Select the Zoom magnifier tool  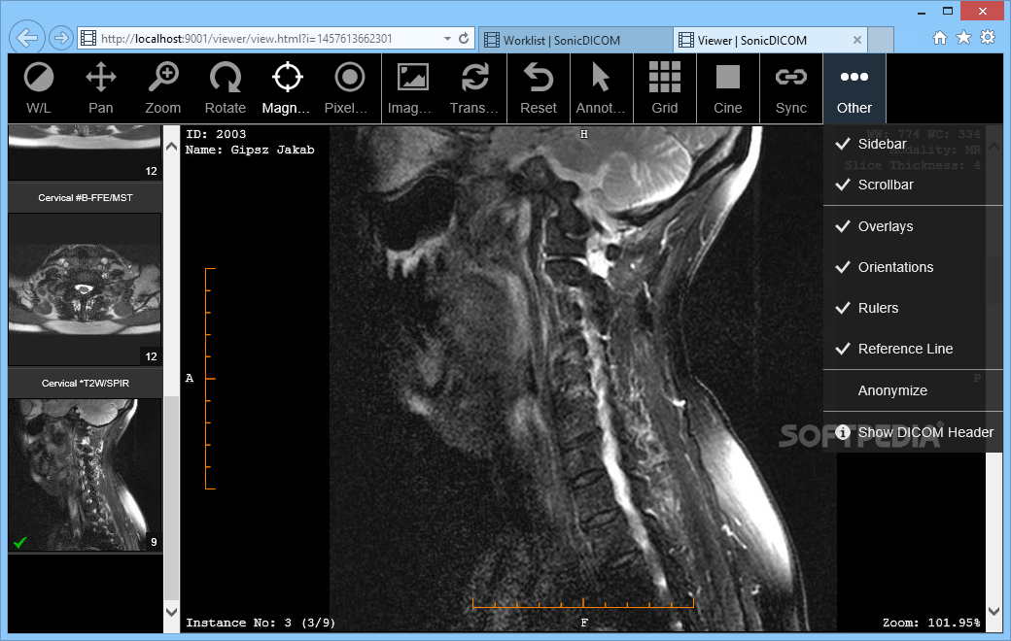click(x=163, y=88)
